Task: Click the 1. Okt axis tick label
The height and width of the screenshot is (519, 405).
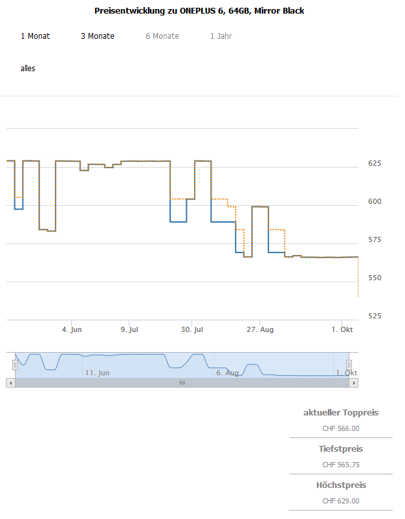Action: (342, 329)
